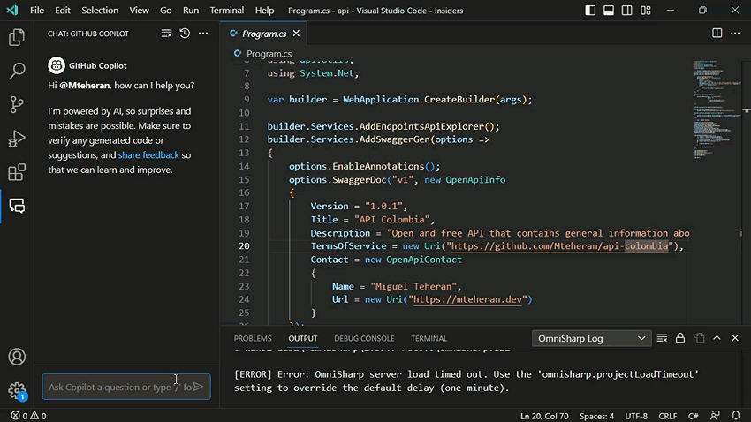The width and height of the screenshot is (751, 422).
Task: Open notifications bell in status bar
Action: click(736, 416)
